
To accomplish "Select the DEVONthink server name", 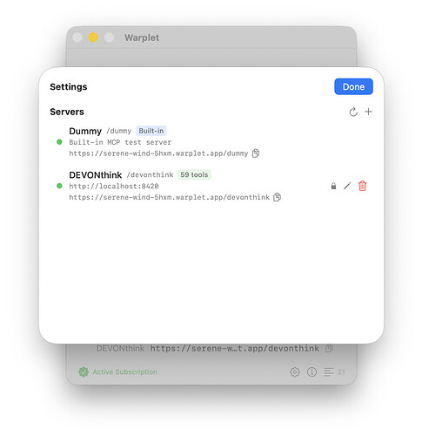I will (x=96, y=175).
